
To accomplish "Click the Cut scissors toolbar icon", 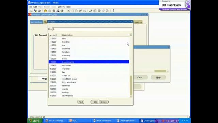I will [68, 11].
